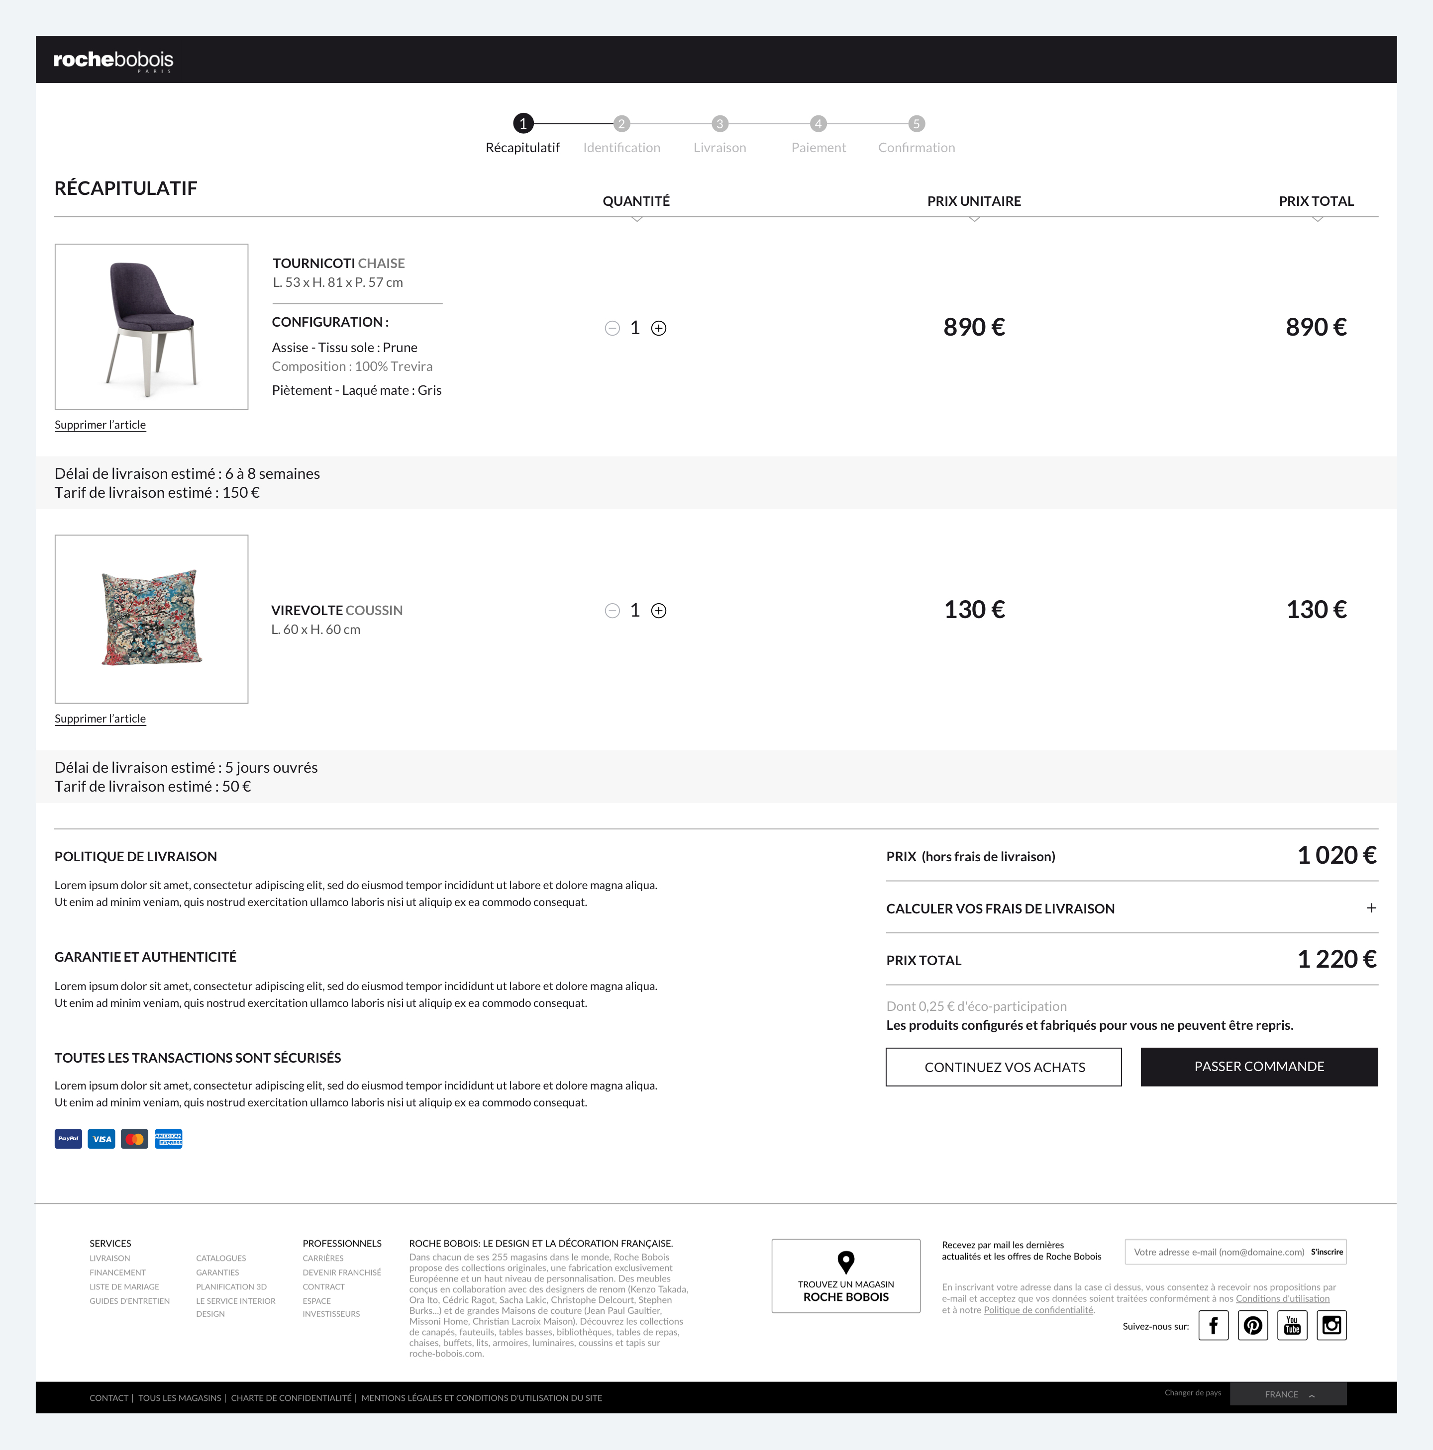The width and height of the screenshot is (1433, 1450).
Task: Open the France country selector
Action: point(1288,1394)
